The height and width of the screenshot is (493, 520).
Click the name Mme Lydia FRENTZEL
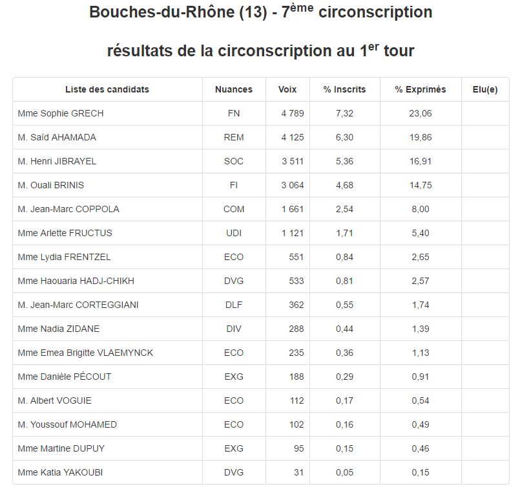65,257
